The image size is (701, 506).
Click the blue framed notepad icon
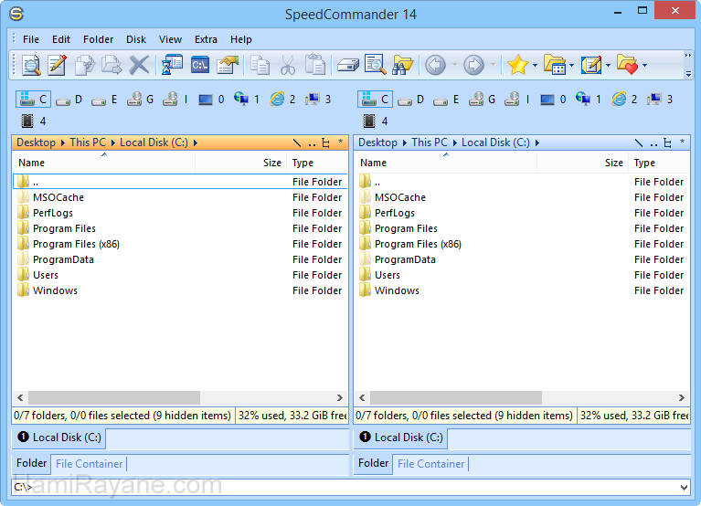pos(591,65)
